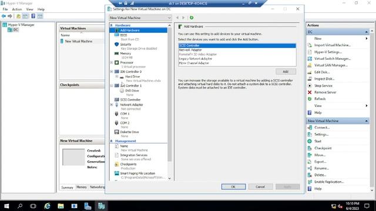Viewport: 376px width, 211px height.
Task: Open the Action menu
Action: (17, 9)
